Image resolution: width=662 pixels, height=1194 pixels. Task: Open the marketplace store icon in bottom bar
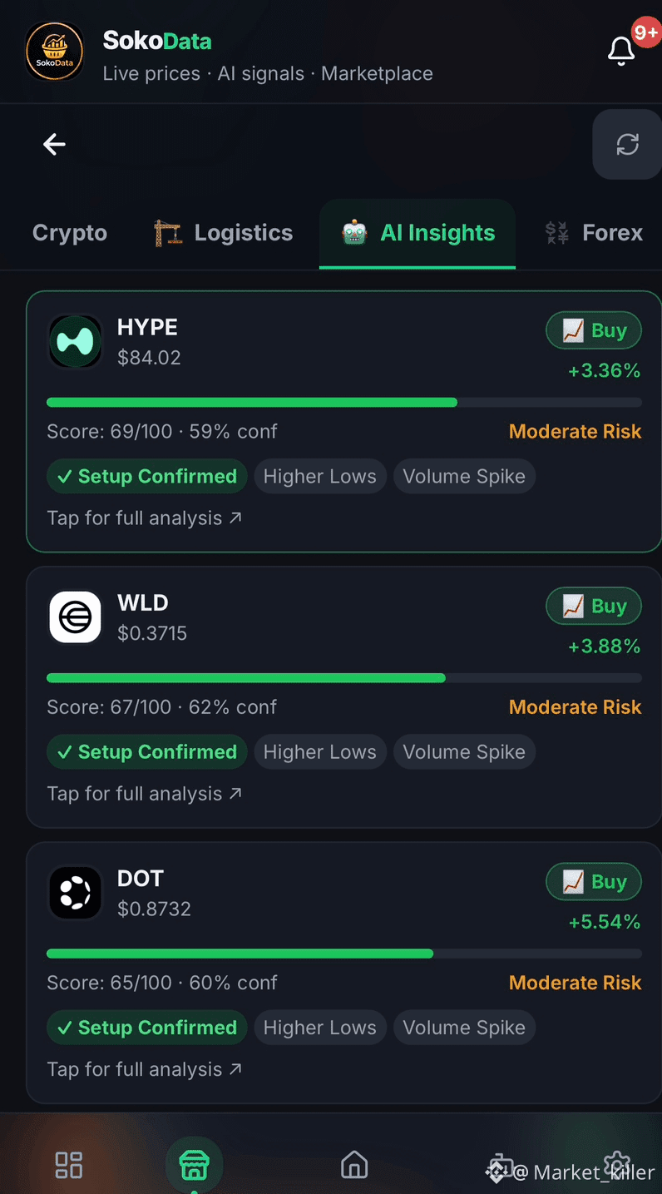(194, 1164)
